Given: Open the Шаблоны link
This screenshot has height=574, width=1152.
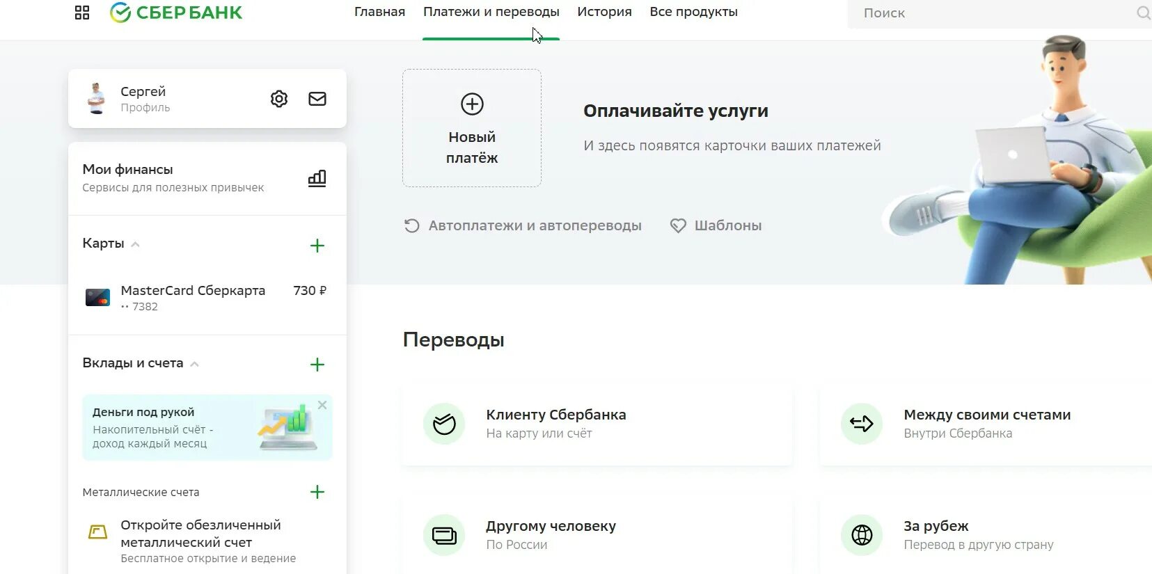Looking at the screenshot, I should coord(716,226).
